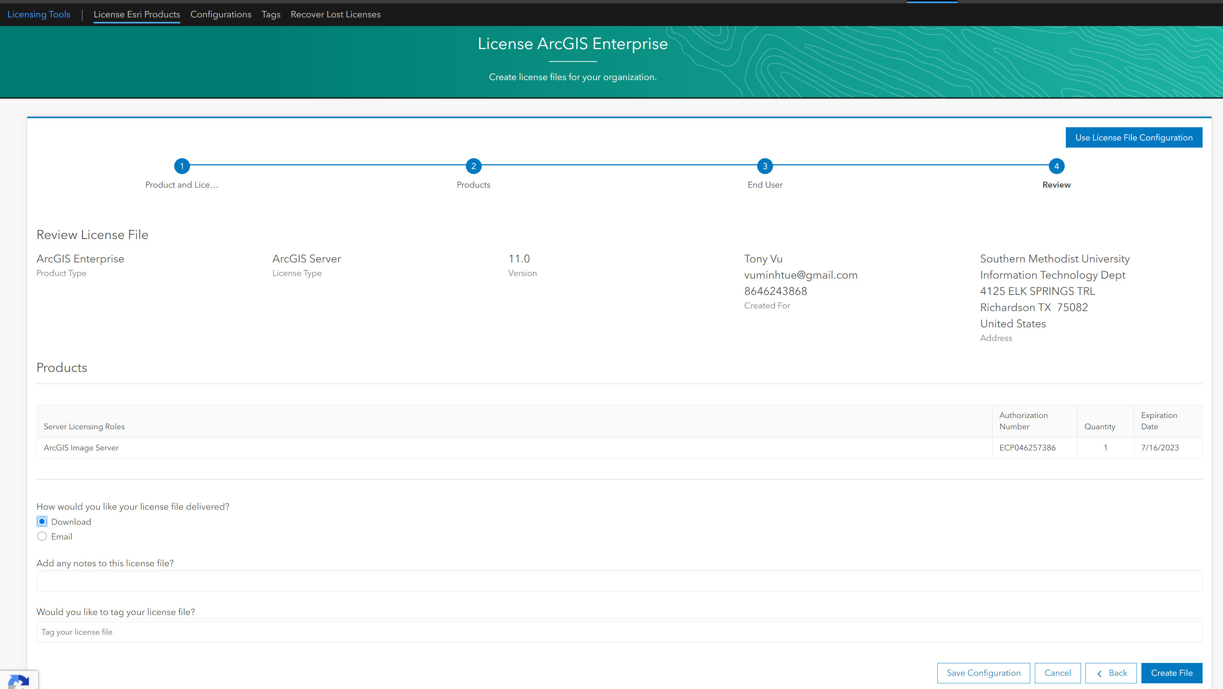Switch to License Esri Products tab

[137, 14]
